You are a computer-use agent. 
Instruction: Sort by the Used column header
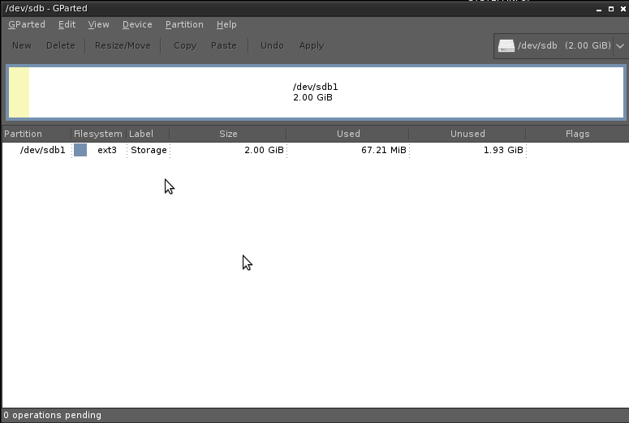(348, 134)
